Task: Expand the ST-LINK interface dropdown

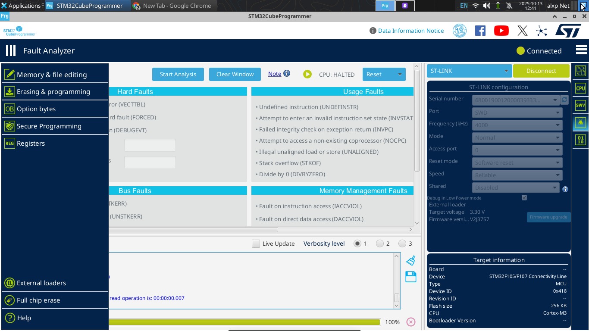Action: pyautogui.click(x=506, y=71)
